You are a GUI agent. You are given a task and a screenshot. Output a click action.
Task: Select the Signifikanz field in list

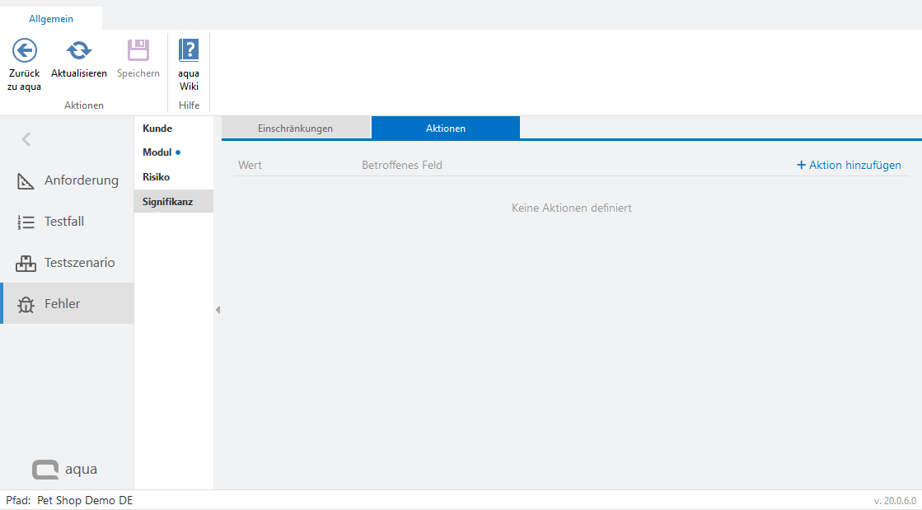pos(167,201)
